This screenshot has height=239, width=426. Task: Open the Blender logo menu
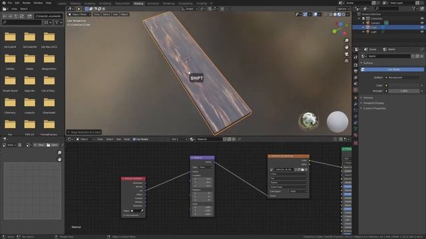[x=3, y=3]
